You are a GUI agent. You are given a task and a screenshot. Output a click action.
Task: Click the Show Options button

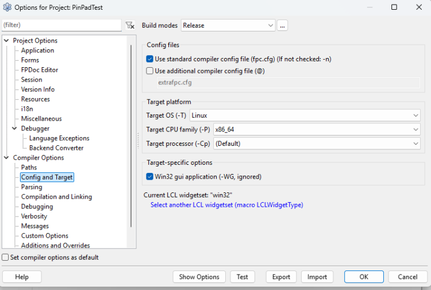click(199, 277)
